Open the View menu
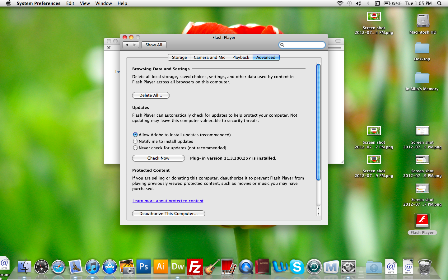448x280 pixels. tap(85, 3)
